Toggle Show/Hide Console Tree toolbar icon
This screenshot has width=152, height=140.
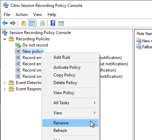pos(32,23)
